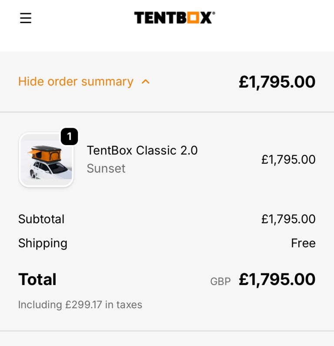Click the bold final total amount beside GBP
334x346 pixels.
277,279
